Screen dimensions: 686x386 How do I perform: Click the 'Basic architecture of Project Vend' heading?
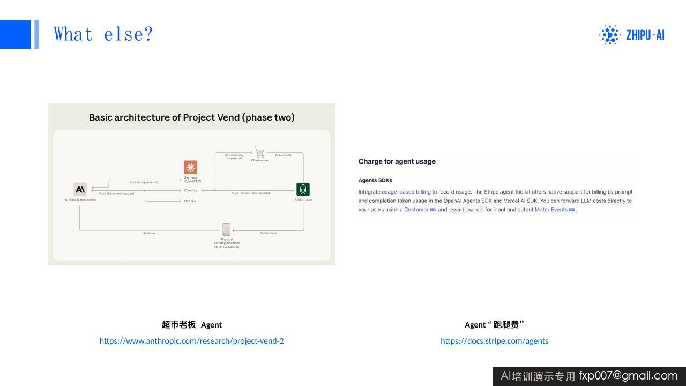tap(192, 117)
